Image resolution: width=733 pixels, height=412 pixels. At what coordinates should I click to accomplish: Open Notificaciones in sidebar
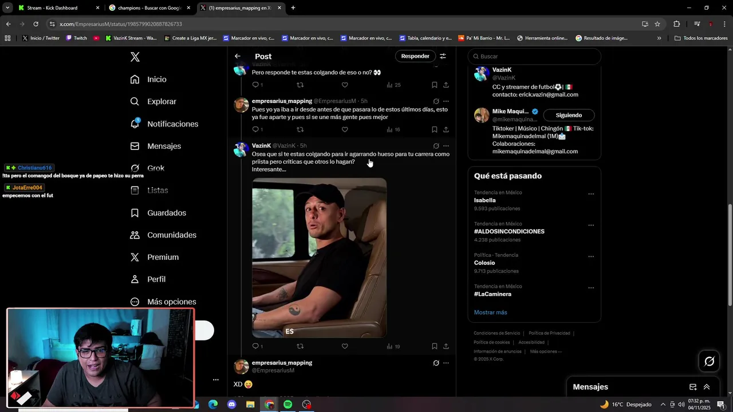click(x=164, y=124)
